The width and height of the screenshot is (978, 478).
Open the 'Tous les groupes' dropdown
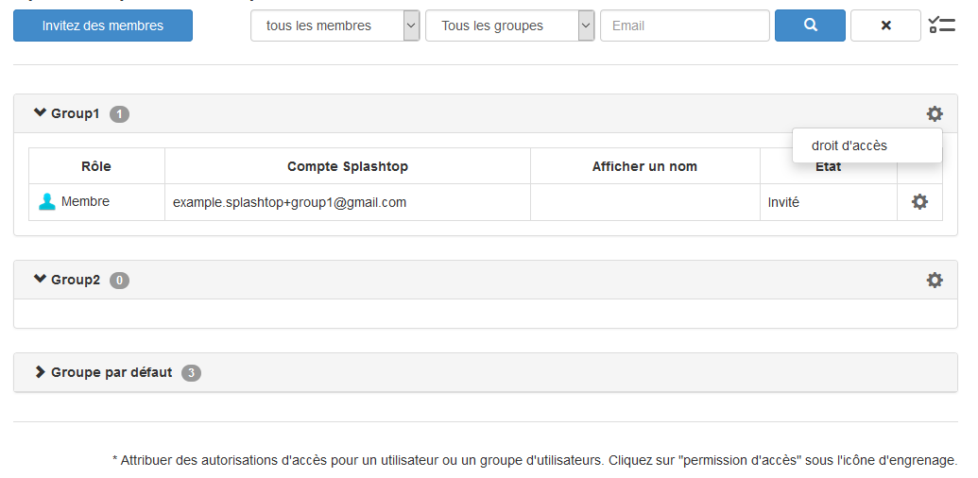(509, 26)
